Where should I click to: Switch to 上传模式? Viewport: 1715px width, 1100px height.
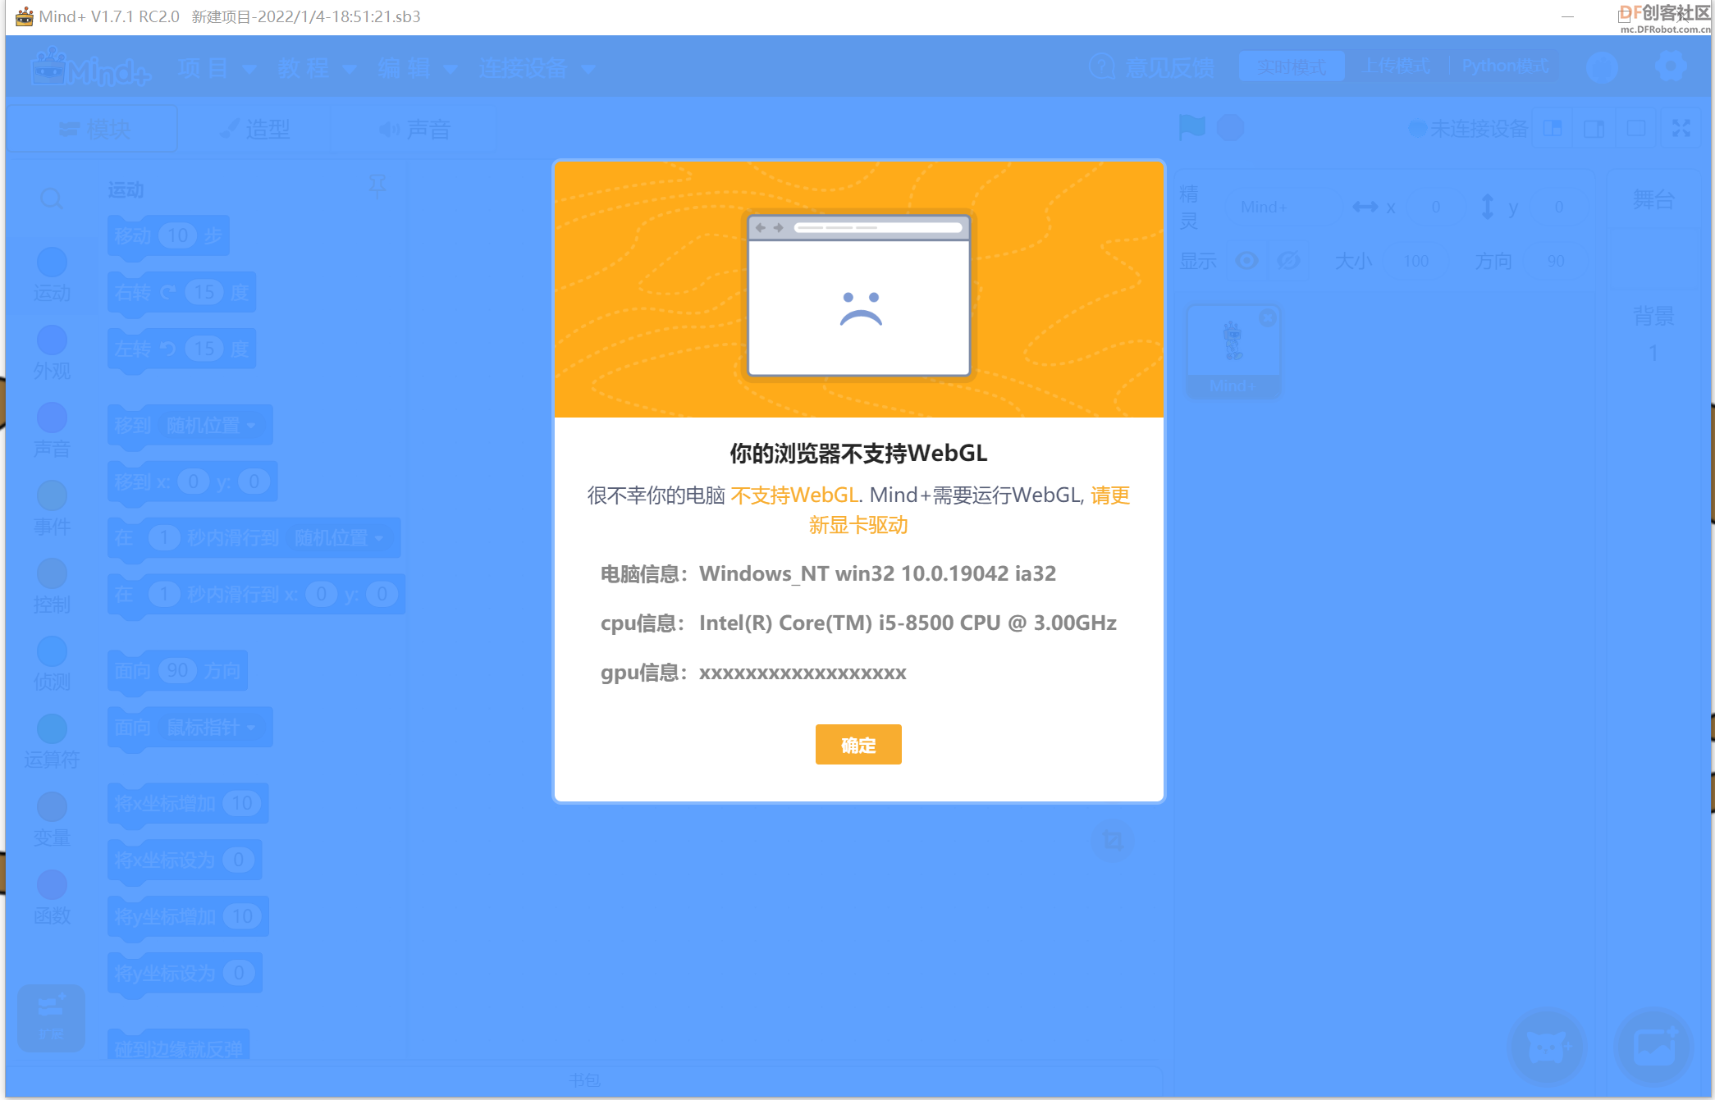point(1397,66)
